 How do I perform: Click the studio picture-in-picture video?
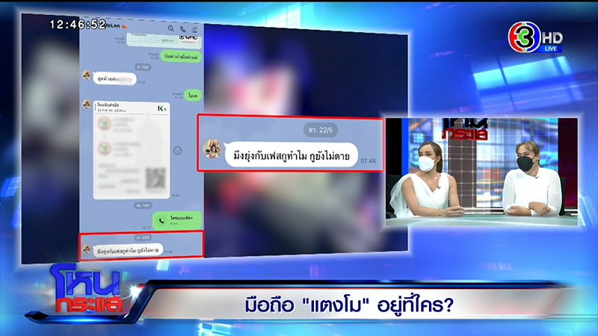point(481,172)
